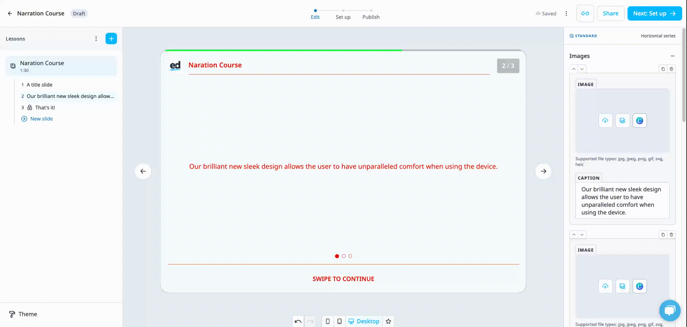Go to the Set up step
The image size is (687, 327).
point(343,14)
